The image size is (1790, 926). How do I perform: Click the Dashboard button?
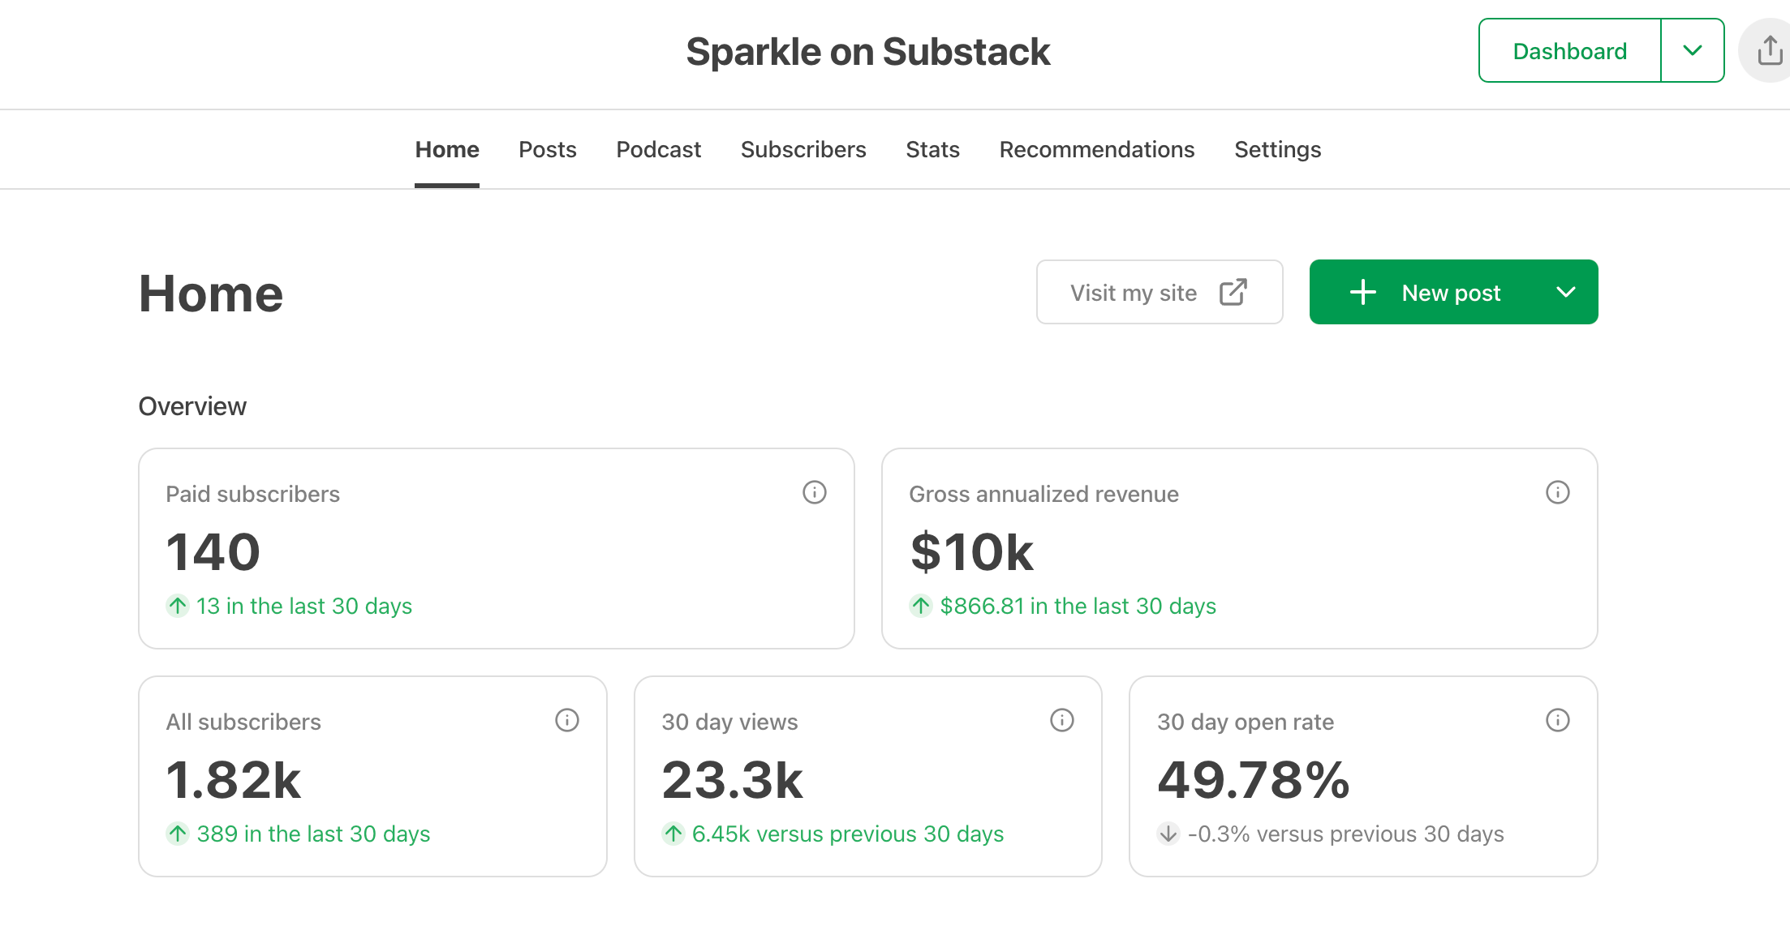[x=1569, y=51]
